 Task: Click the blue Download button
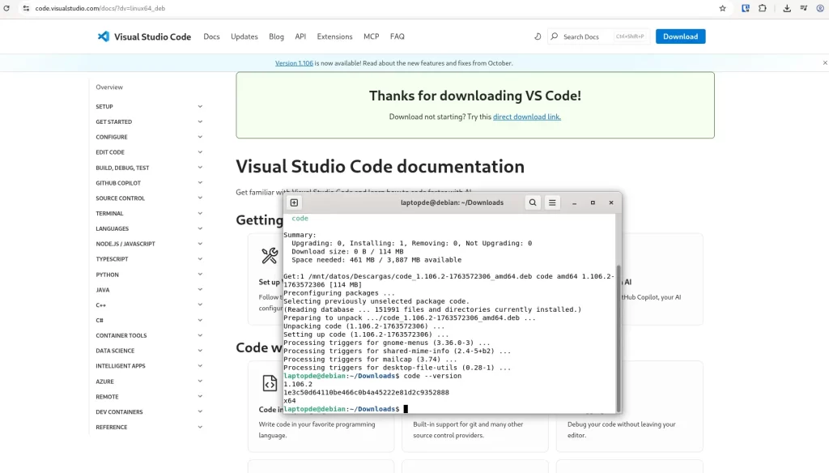680,36
